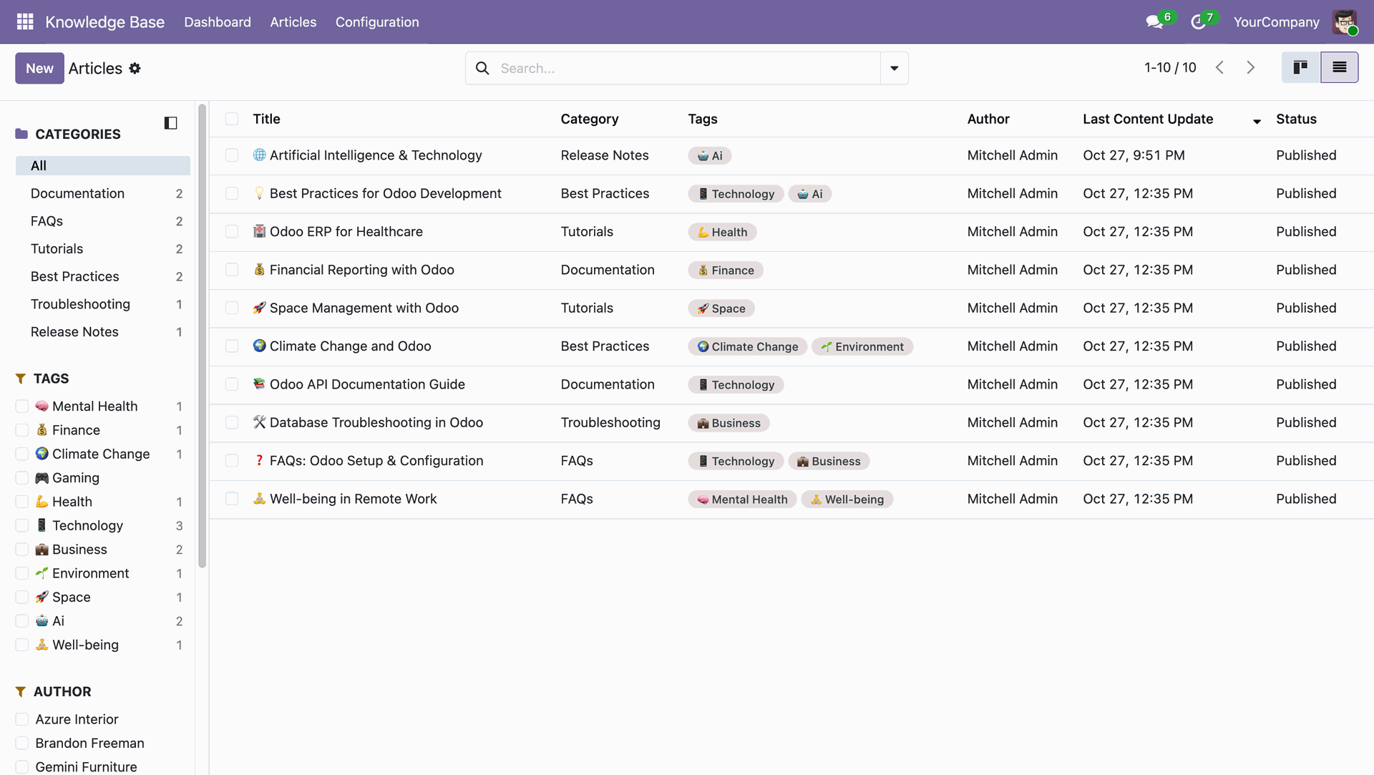Open the conversations messages icon

click(1154, 22)
